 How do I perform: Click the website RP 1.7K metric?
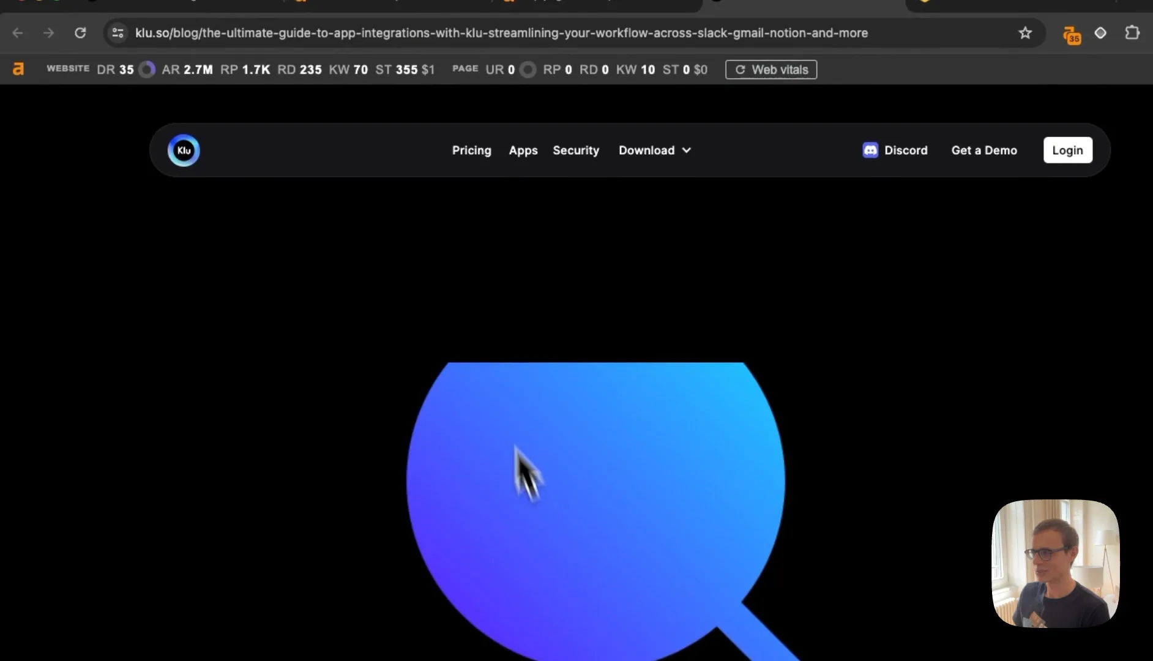point(245,70)
